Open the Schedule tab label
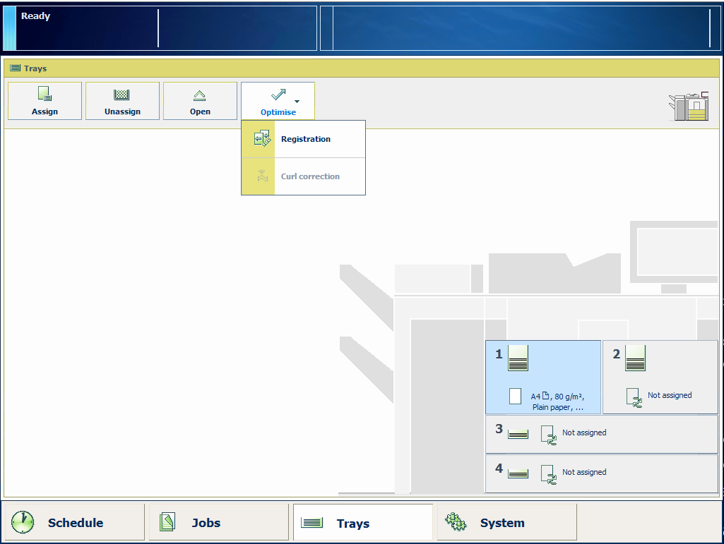This screenshot has width=724, height=544. coord(76,523)
